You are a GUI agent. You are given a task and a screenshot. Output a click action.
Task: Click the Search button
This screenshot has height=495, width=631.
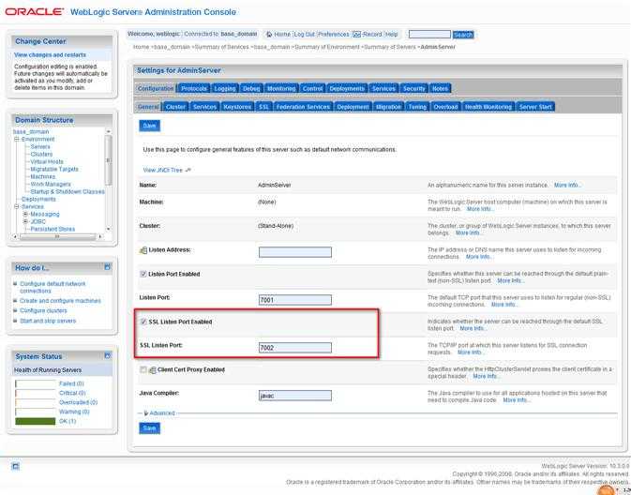463,35
